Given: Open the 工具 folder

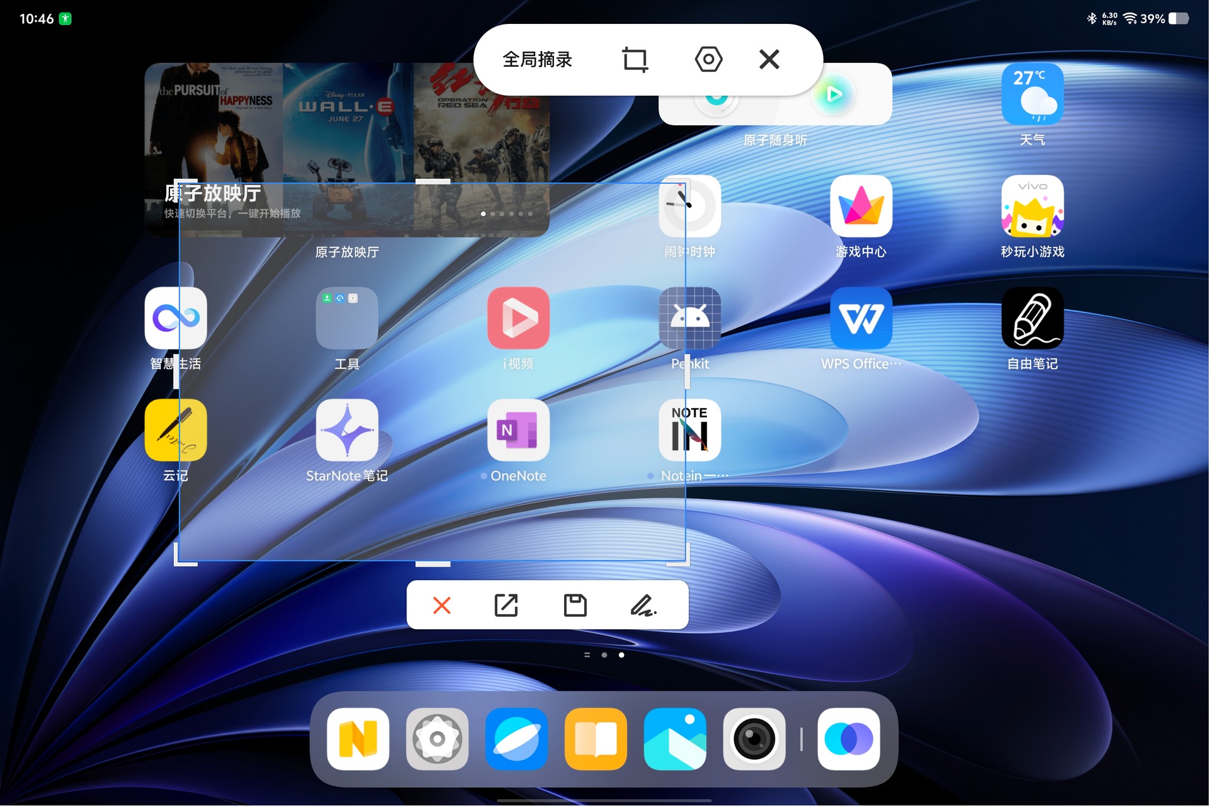Looking at the screenshot, I should [x=347, y=318].
